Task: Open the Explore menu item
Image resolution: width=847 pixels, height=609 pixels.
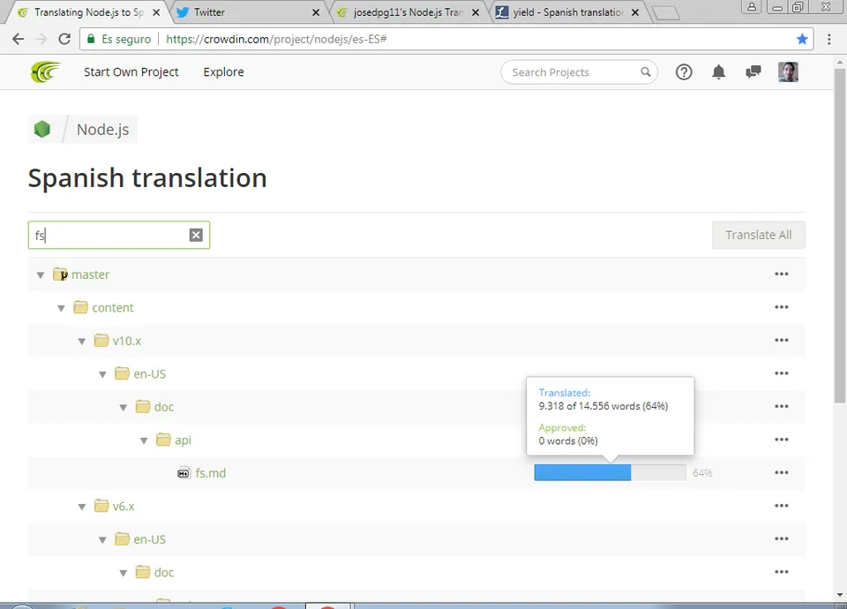Action: click(x=223, y=71)
